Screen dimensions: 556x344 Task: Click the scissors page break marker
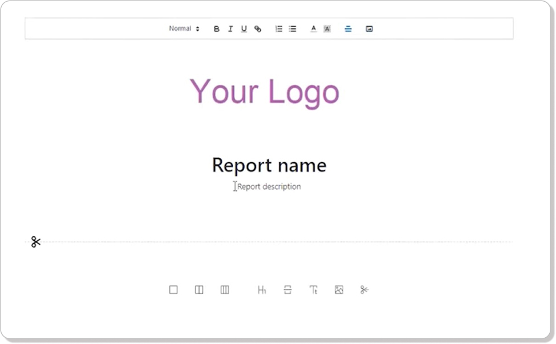tap(35, 242)
